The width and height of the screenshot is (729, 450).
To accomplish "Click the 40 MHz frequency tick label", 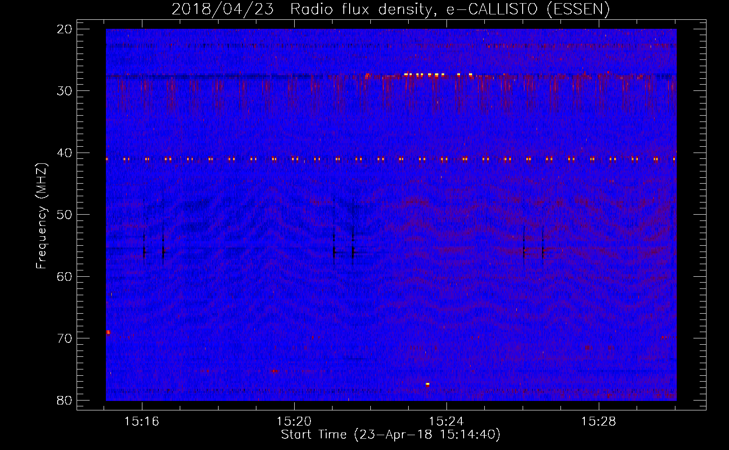I will (64, 153).
